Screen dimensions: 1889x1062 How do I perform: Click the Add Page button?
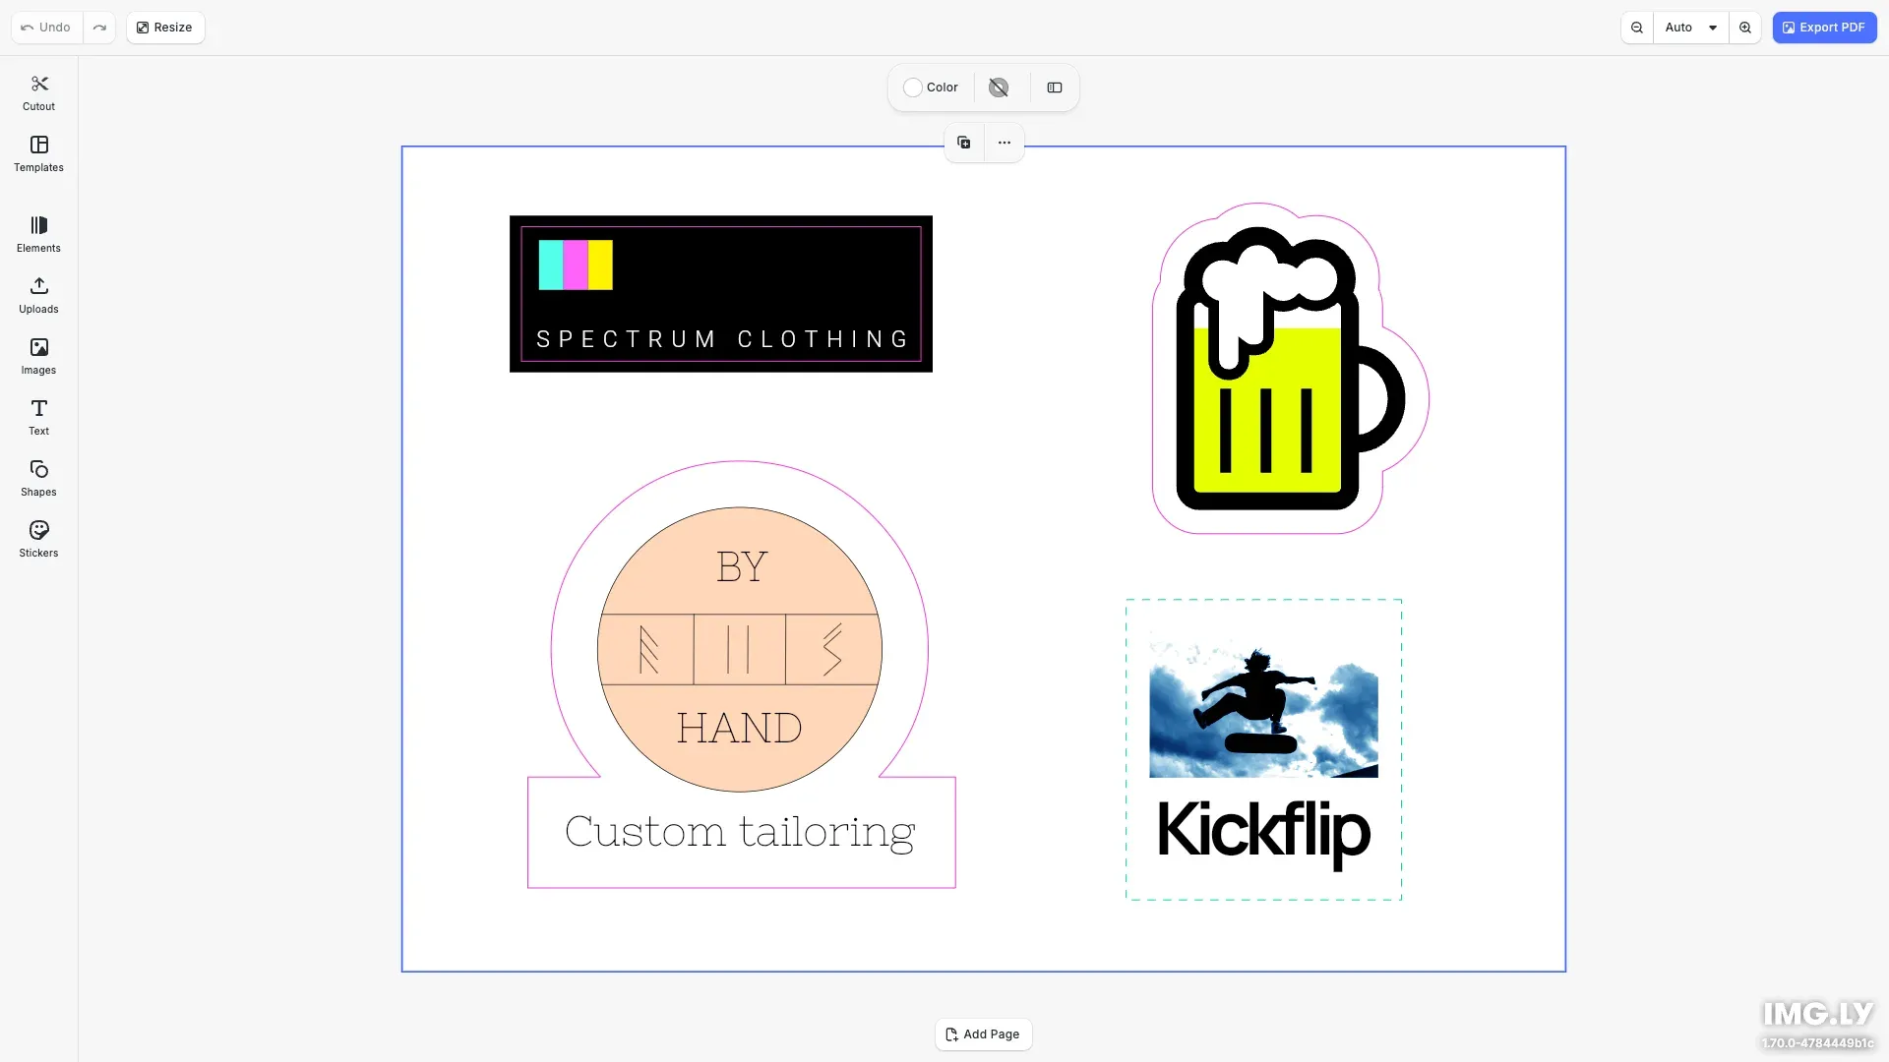[x=983, y=1034]
